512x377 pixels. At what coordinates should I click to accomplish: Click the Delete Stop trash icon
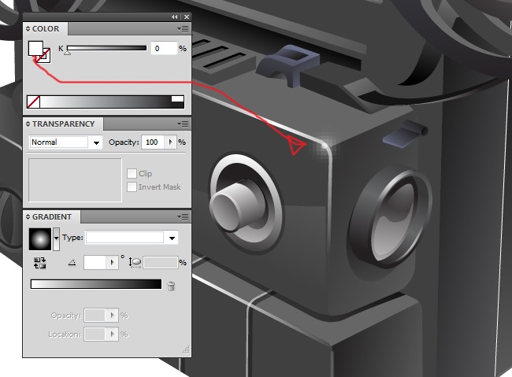click(171, 286)
